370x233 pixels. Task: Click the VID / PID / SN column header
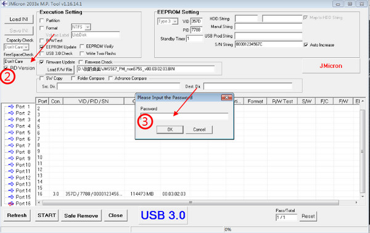click(94, 102)
